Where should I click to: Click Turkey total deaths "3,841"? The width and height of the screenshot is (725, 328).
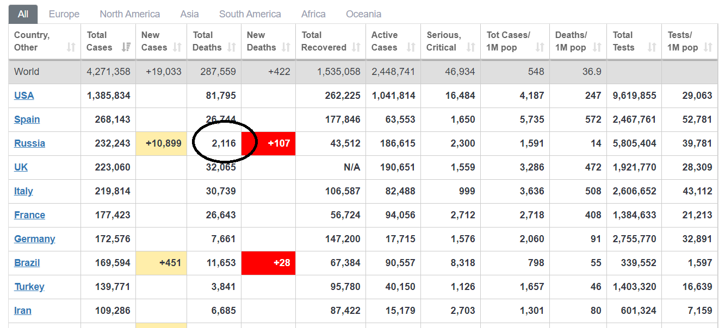pyautogui.click(x=224, y=287)
